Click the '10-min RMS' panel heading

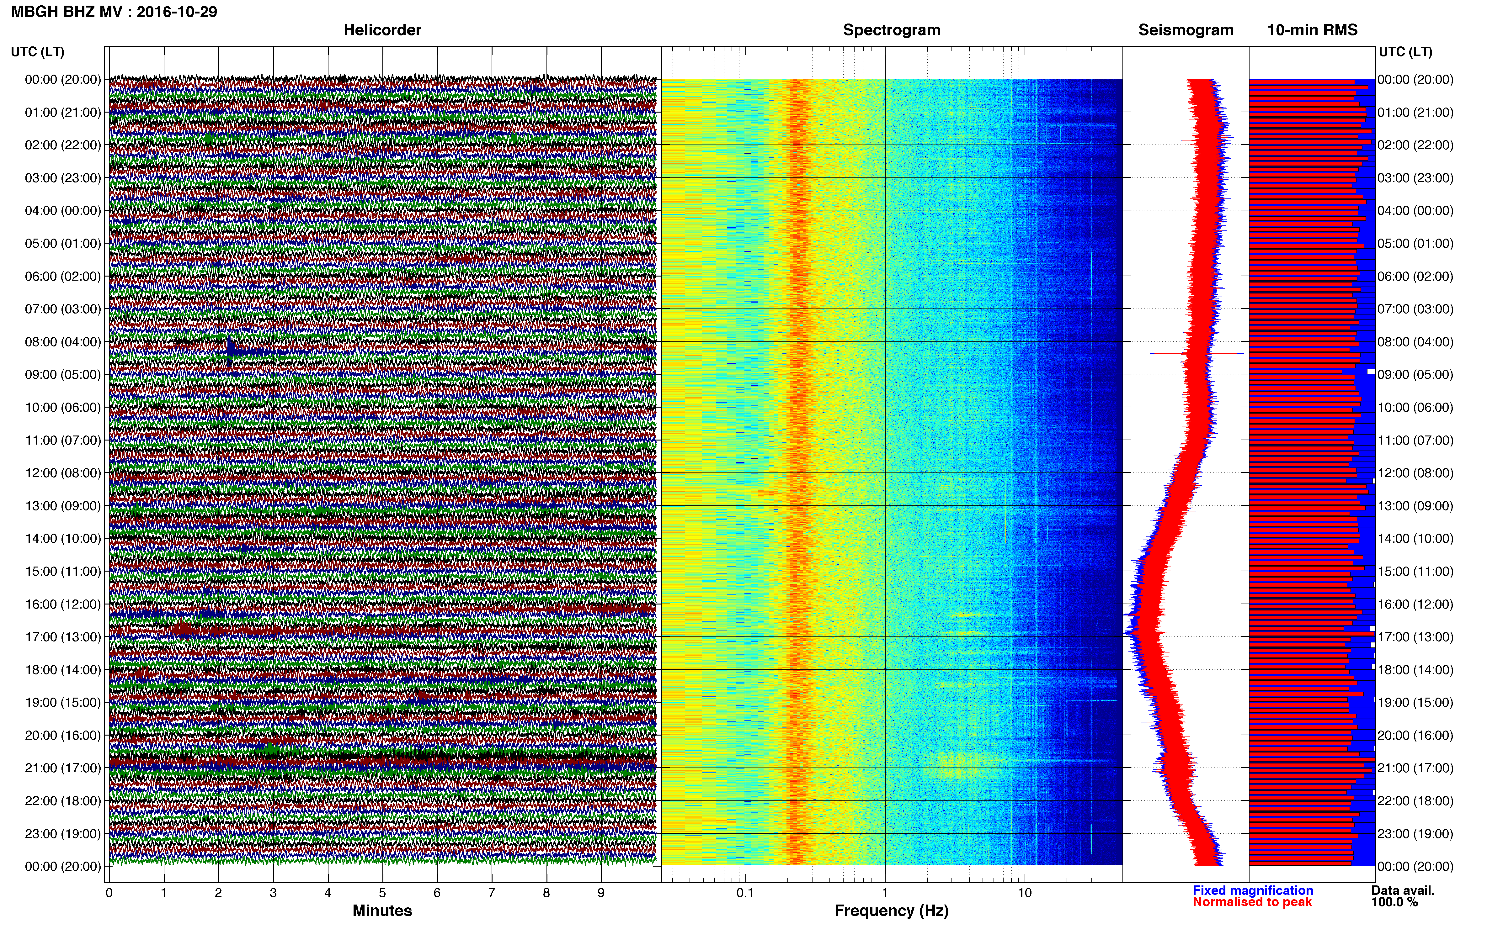(1313, 30)
